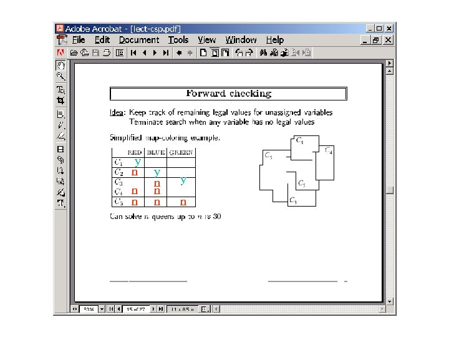Image resolution: width=449 pixels, height=337 pixels.
Task: Click the Search Results toolbar icon
Action: (x=284, y=52)
